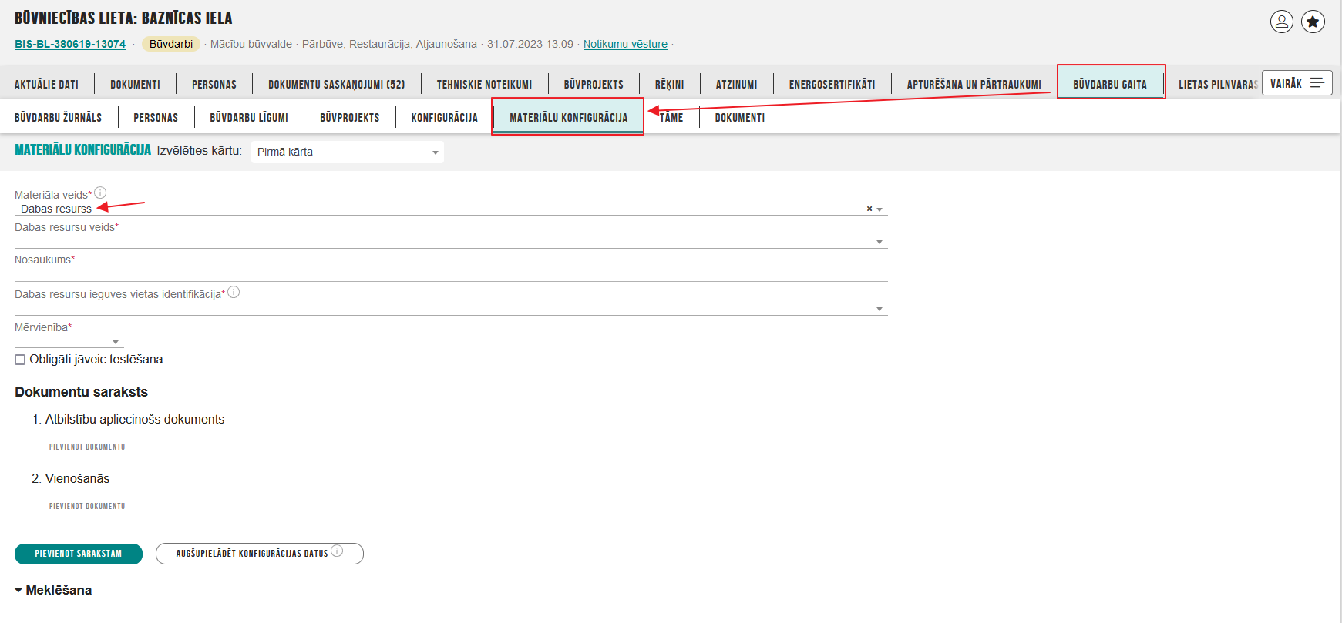Viewport: 1342px width, 623px height.
Task: Click info icon on Augšupielādēt konfigurācijas datus
Action: coord(337,551)
